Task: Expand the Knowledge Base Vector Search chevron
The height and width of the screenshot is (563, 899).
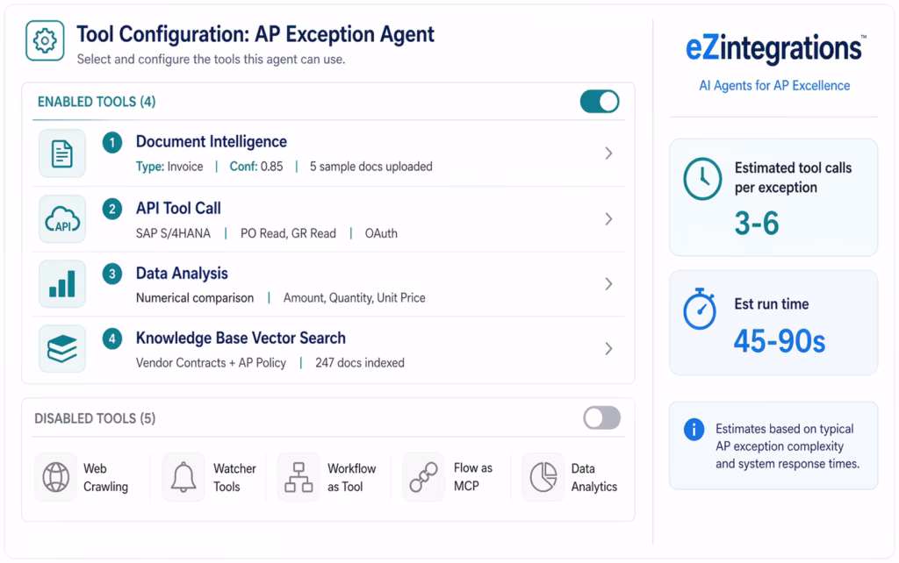Action: click(609, 349)
